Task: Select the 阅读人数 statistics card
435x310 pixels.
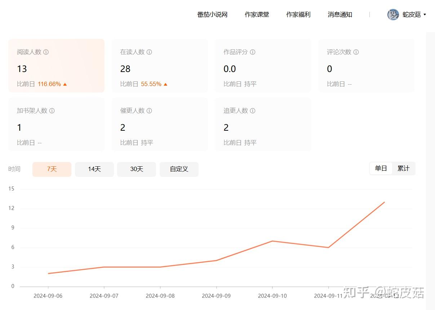Action: pos(56,66)
